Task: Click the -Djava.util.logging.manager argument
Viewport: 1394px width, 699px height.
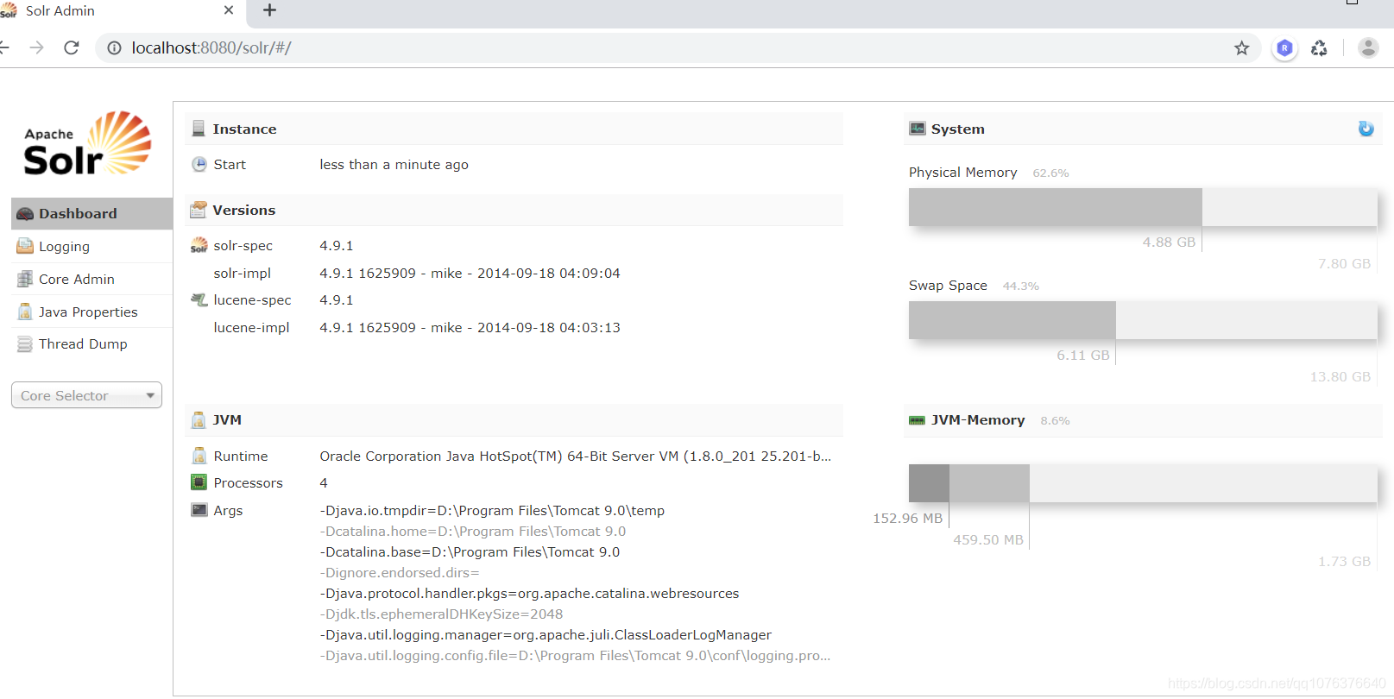Action: [546, 634]
